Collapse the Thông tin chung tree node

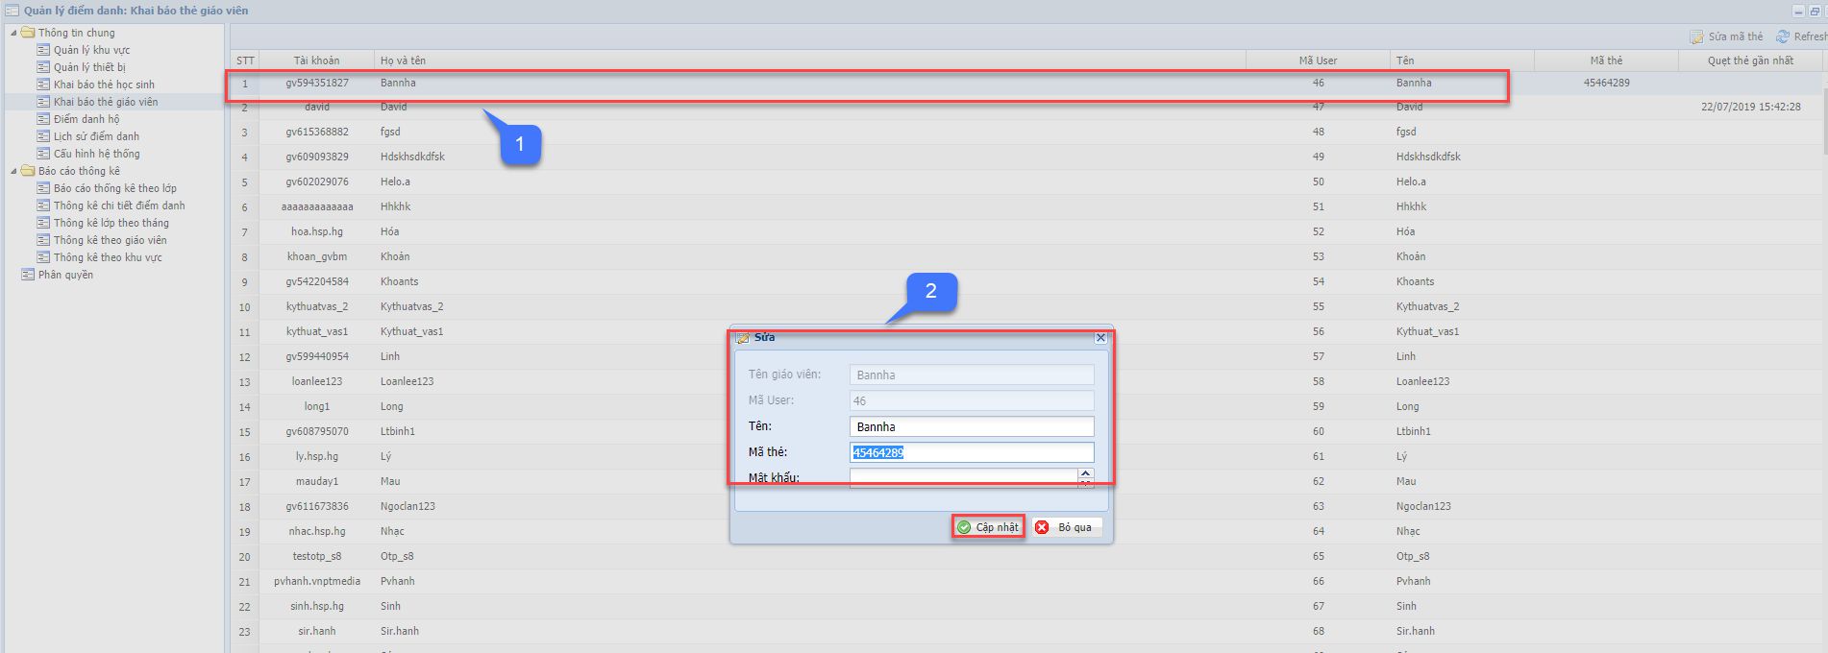(x=13, y=33)
